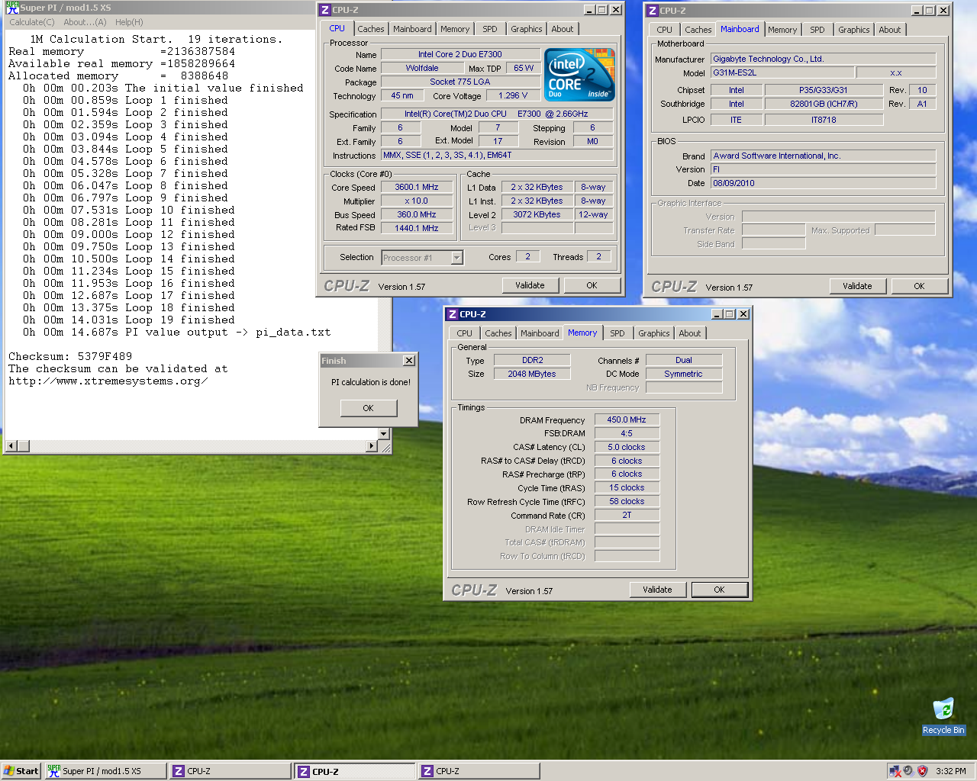The image size is (977, 781).
Task: Open the CPU tab in the Memory window
Action: click(x=465, y=333)
